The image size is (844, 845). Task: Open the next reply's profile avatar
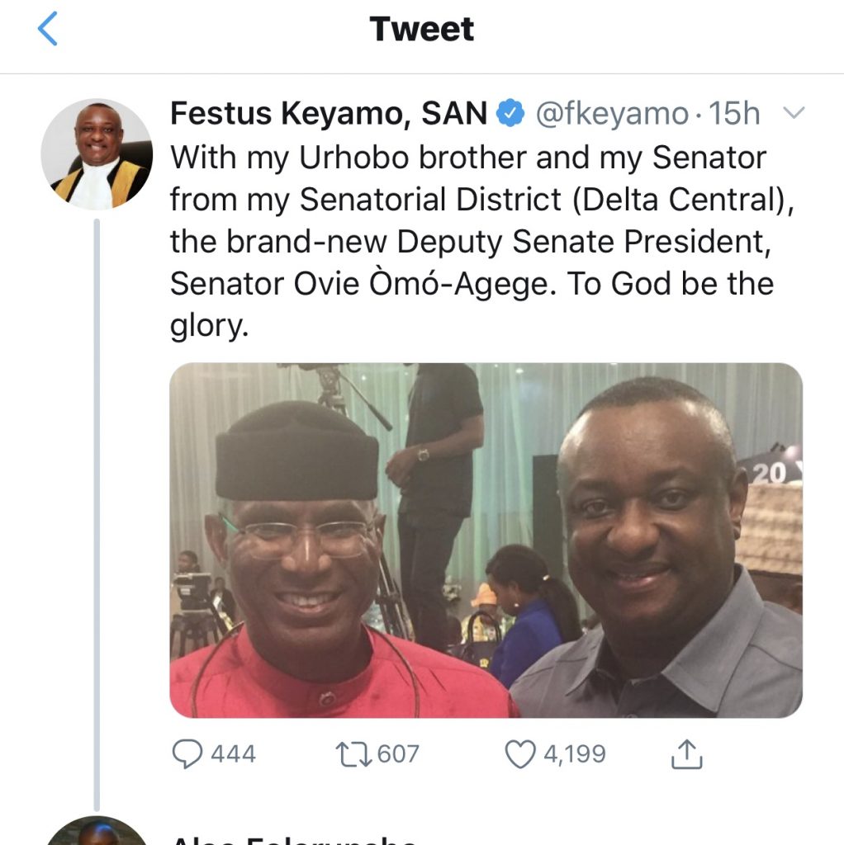click(x=97, y=831)
